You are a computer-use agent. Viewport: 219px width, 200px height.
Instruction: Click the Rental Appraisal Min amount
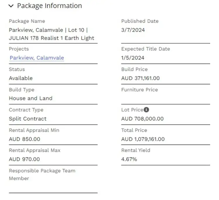point(25,139)
